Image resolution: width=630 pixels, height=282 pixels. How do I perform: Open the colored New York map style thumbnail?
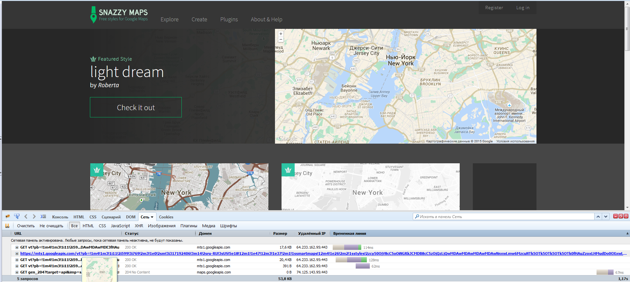coord(179,187)
